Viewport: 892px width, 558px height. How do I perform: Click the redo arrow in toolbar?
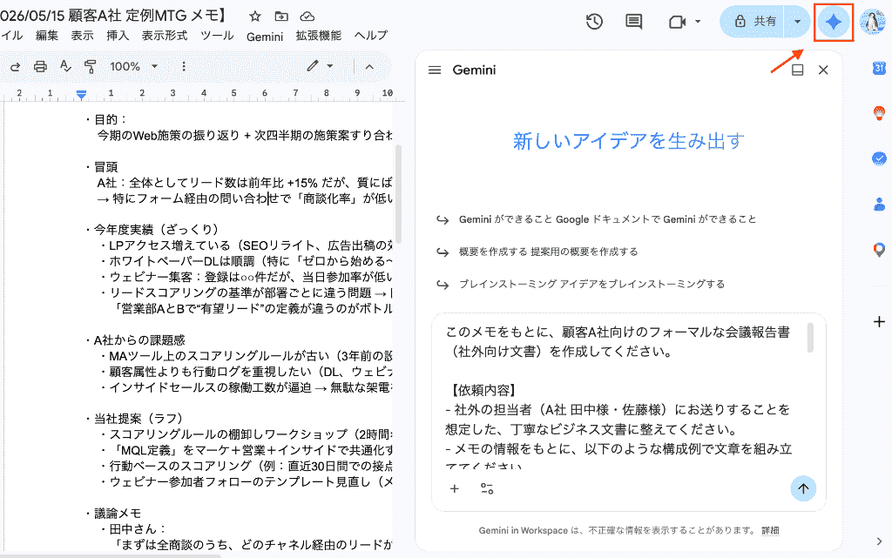[16, 66]
